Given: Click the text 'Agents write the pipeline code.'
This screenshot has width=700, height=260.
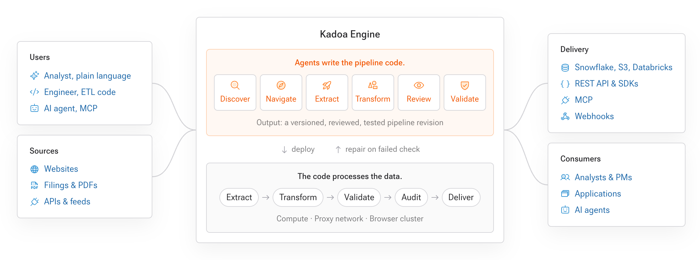Looking at the screenshot, I should [350, 63].
